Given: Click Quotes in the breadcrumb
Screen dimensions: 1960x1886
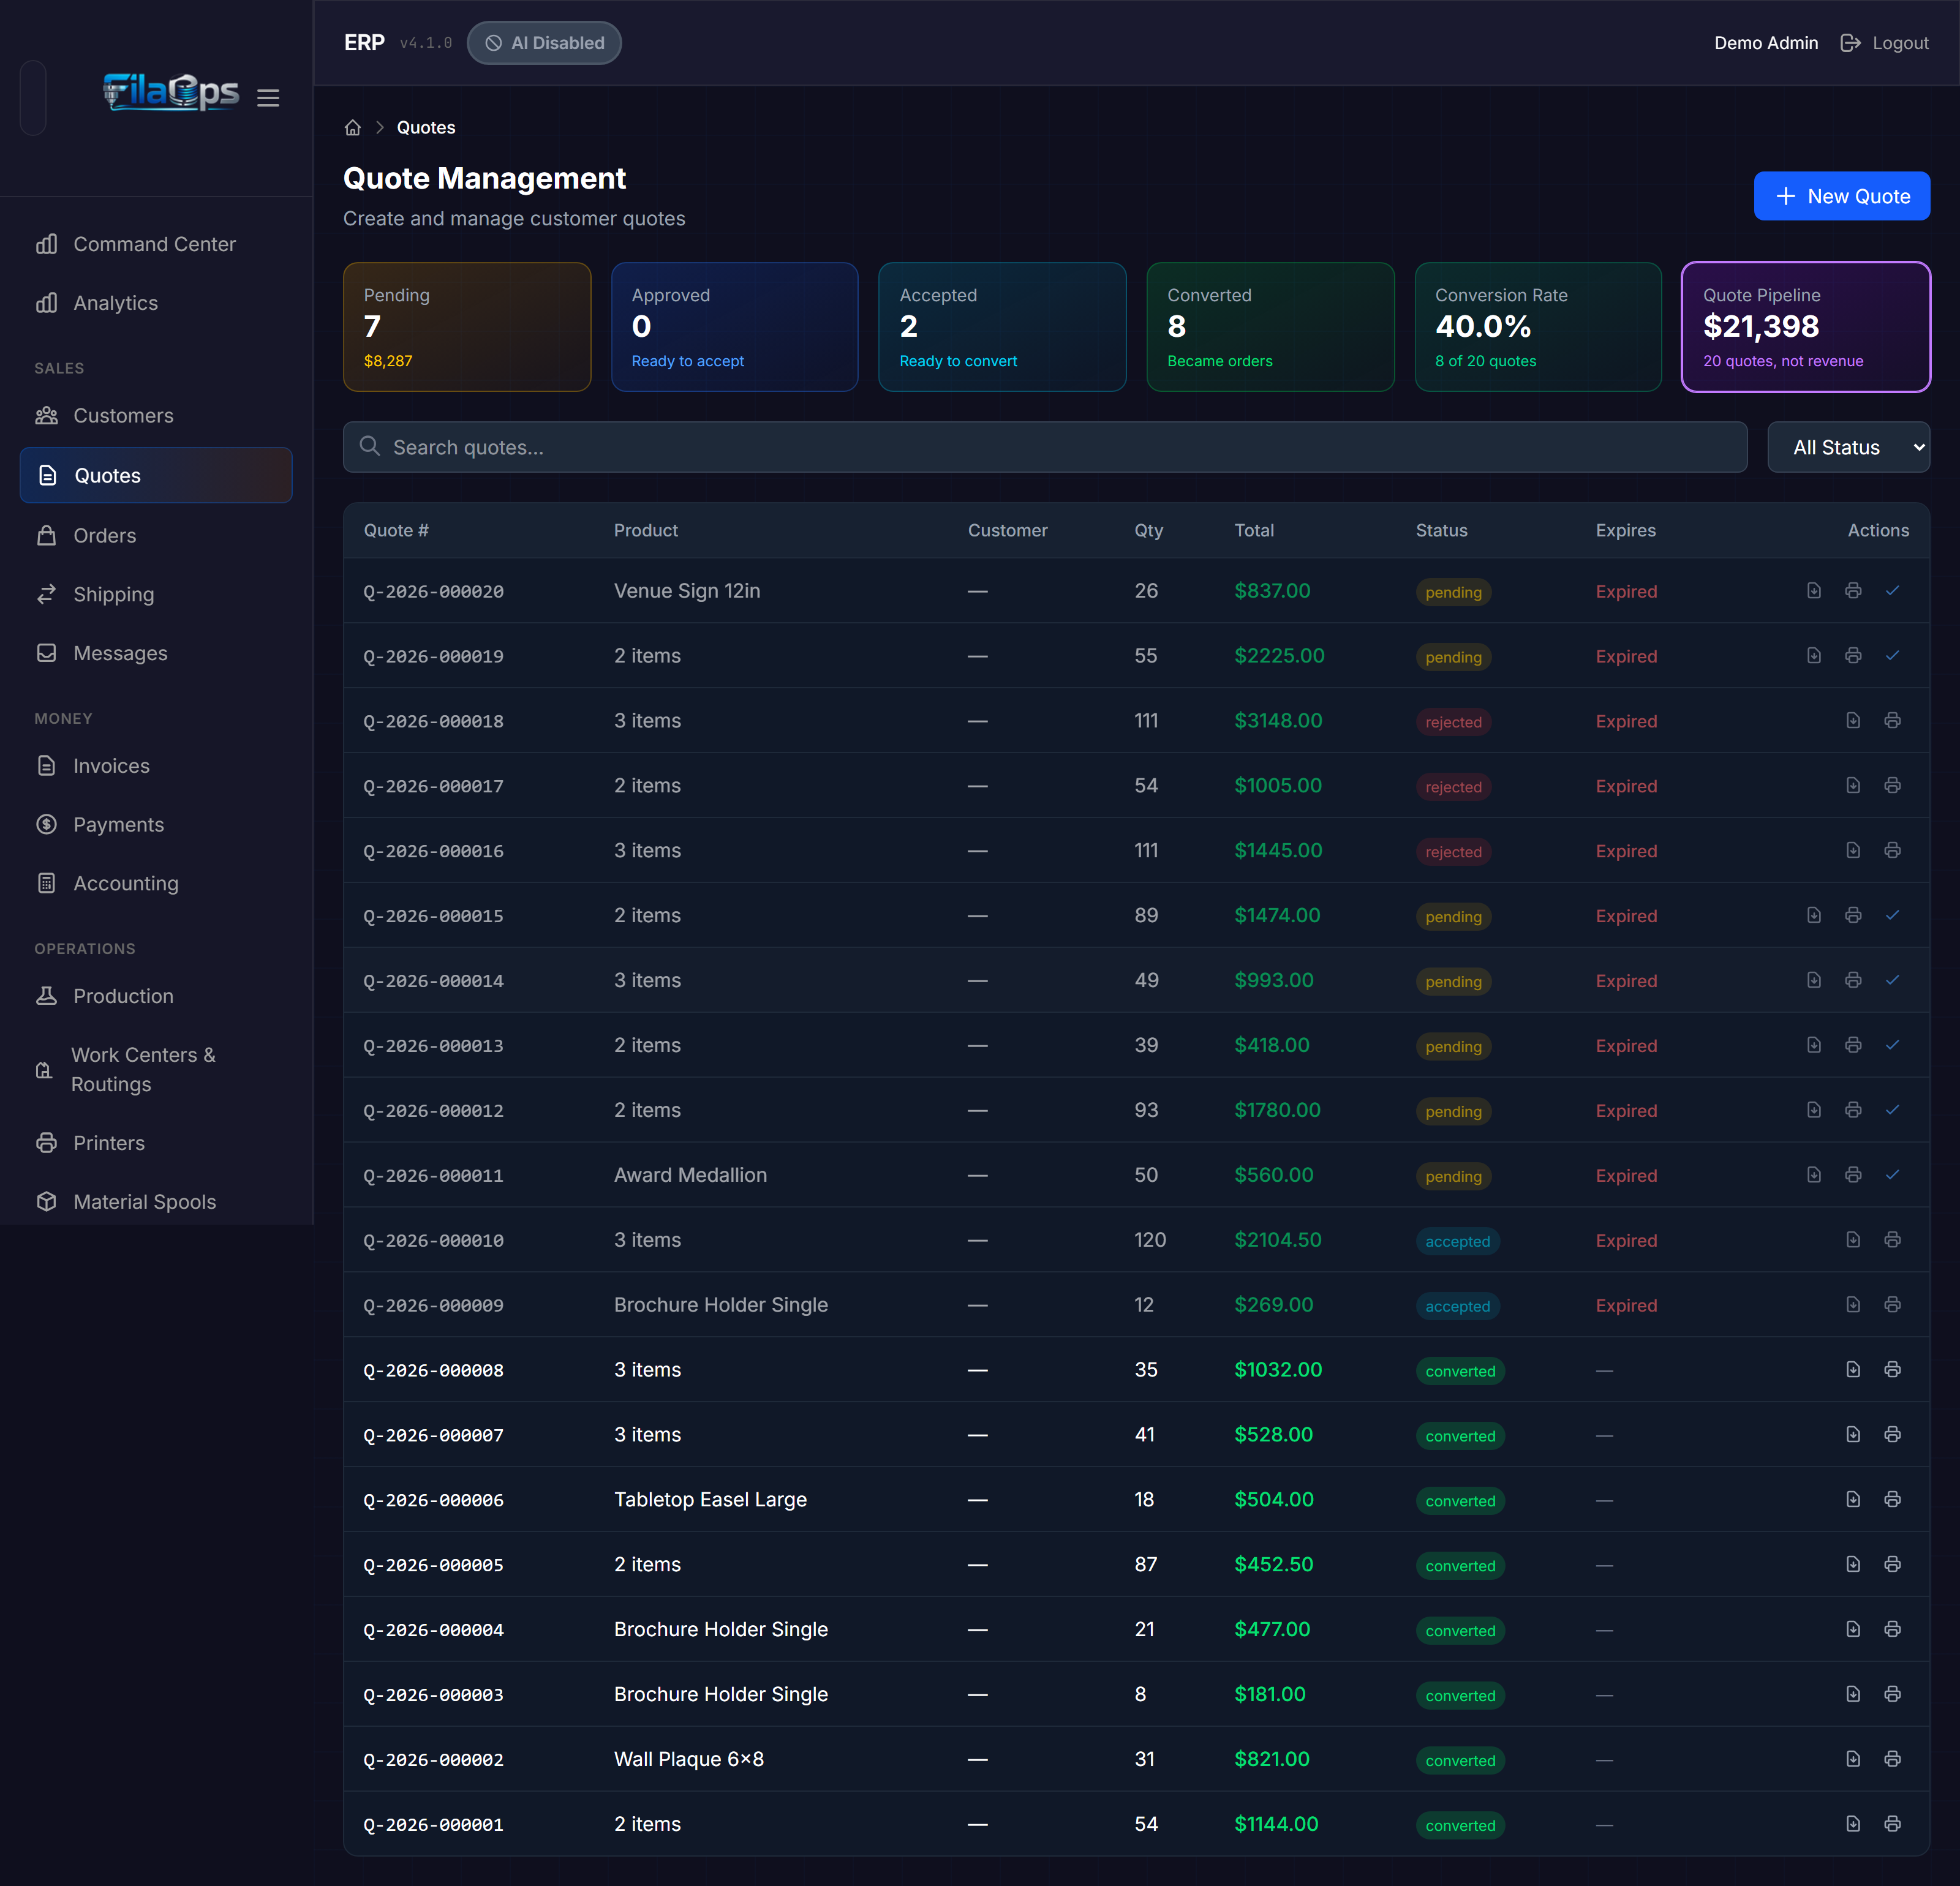Looking at the screenshot, I should click(x=426, y=128).
